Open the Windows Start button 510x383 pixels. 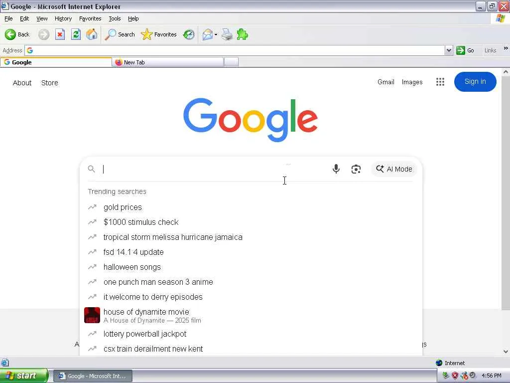[x=24, y=376]
